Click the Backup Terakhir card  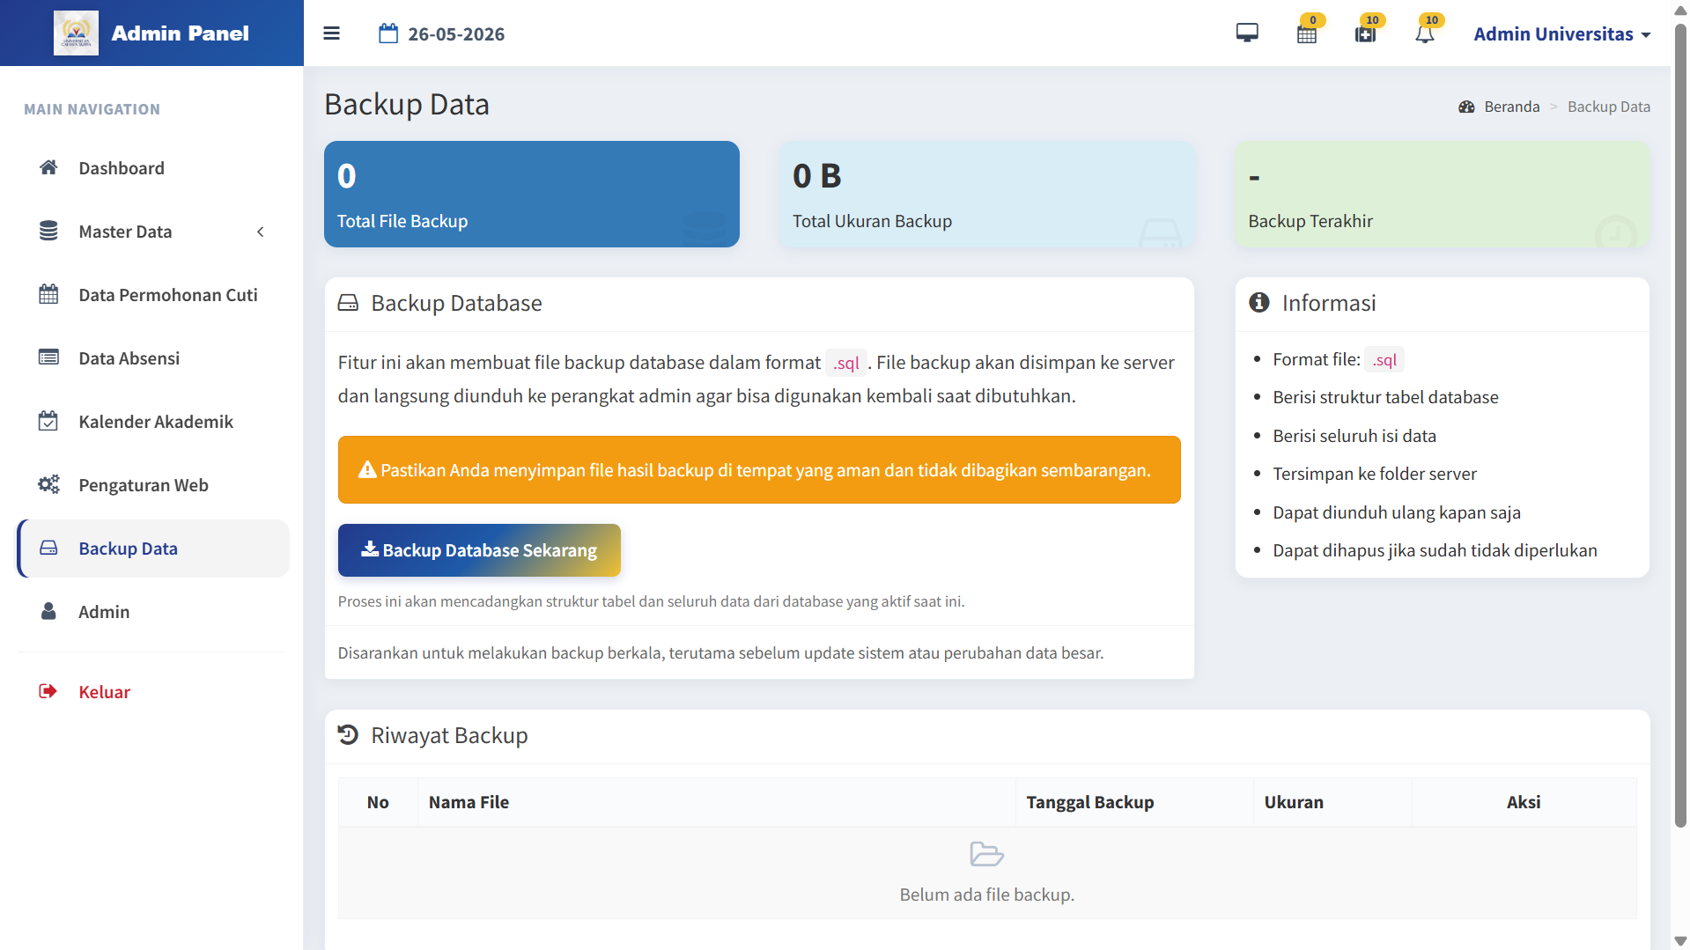pos(1442,194)
